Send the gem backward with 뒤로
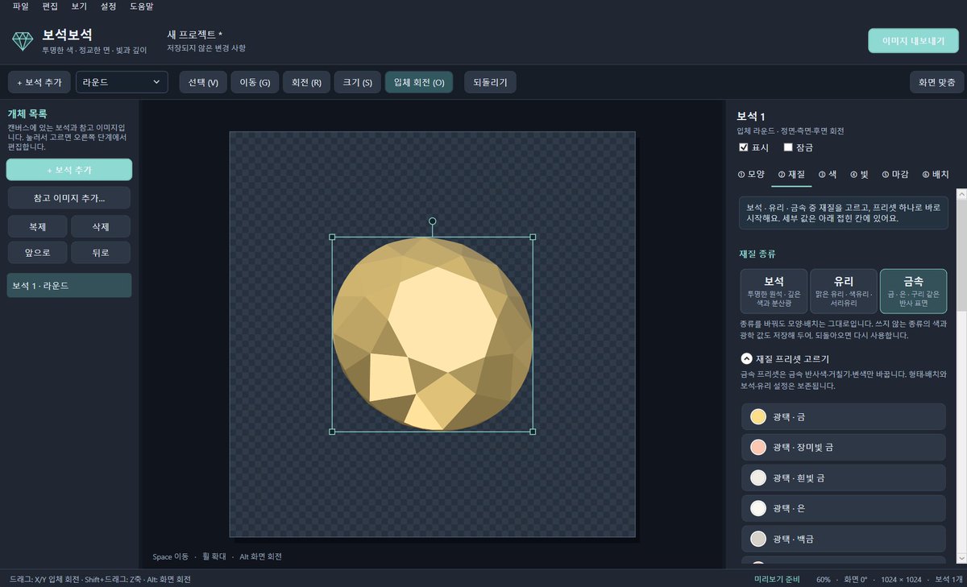The height and width of the screenshot is (587, 967). 101,252
